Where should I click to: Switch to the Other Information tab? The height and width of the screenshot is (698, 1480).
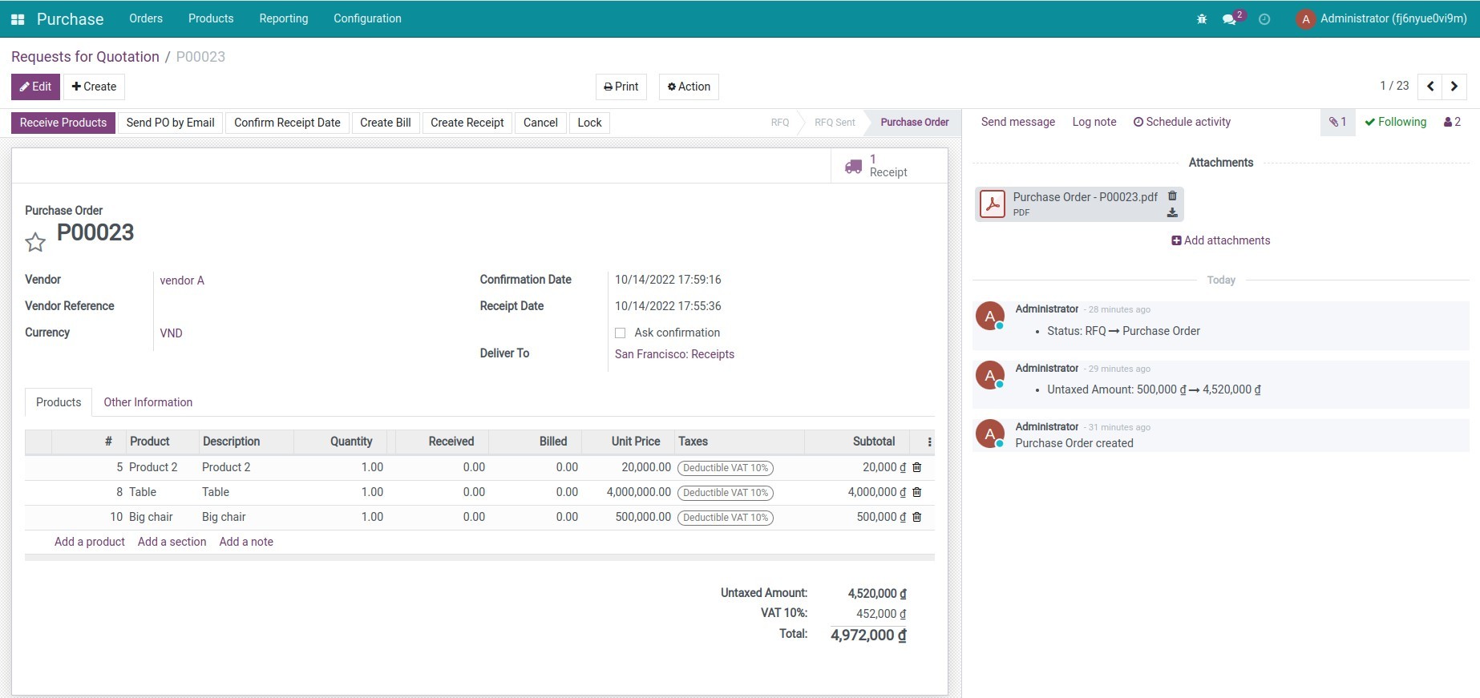(148, 402)
